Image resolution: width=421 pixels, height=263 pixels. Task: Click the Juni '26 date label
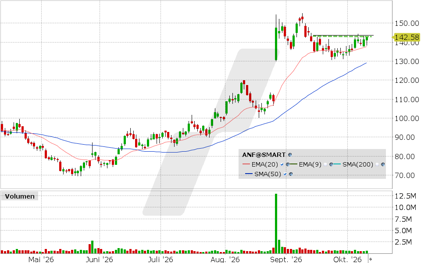pos(100,259)
